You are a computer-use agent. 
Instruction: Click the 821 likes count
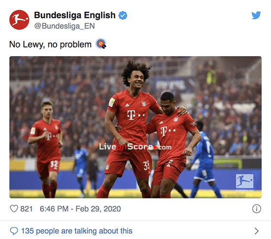point(27,209)
